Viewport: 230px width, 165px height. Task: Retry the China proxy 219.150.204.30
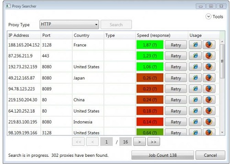pos(176,100)
